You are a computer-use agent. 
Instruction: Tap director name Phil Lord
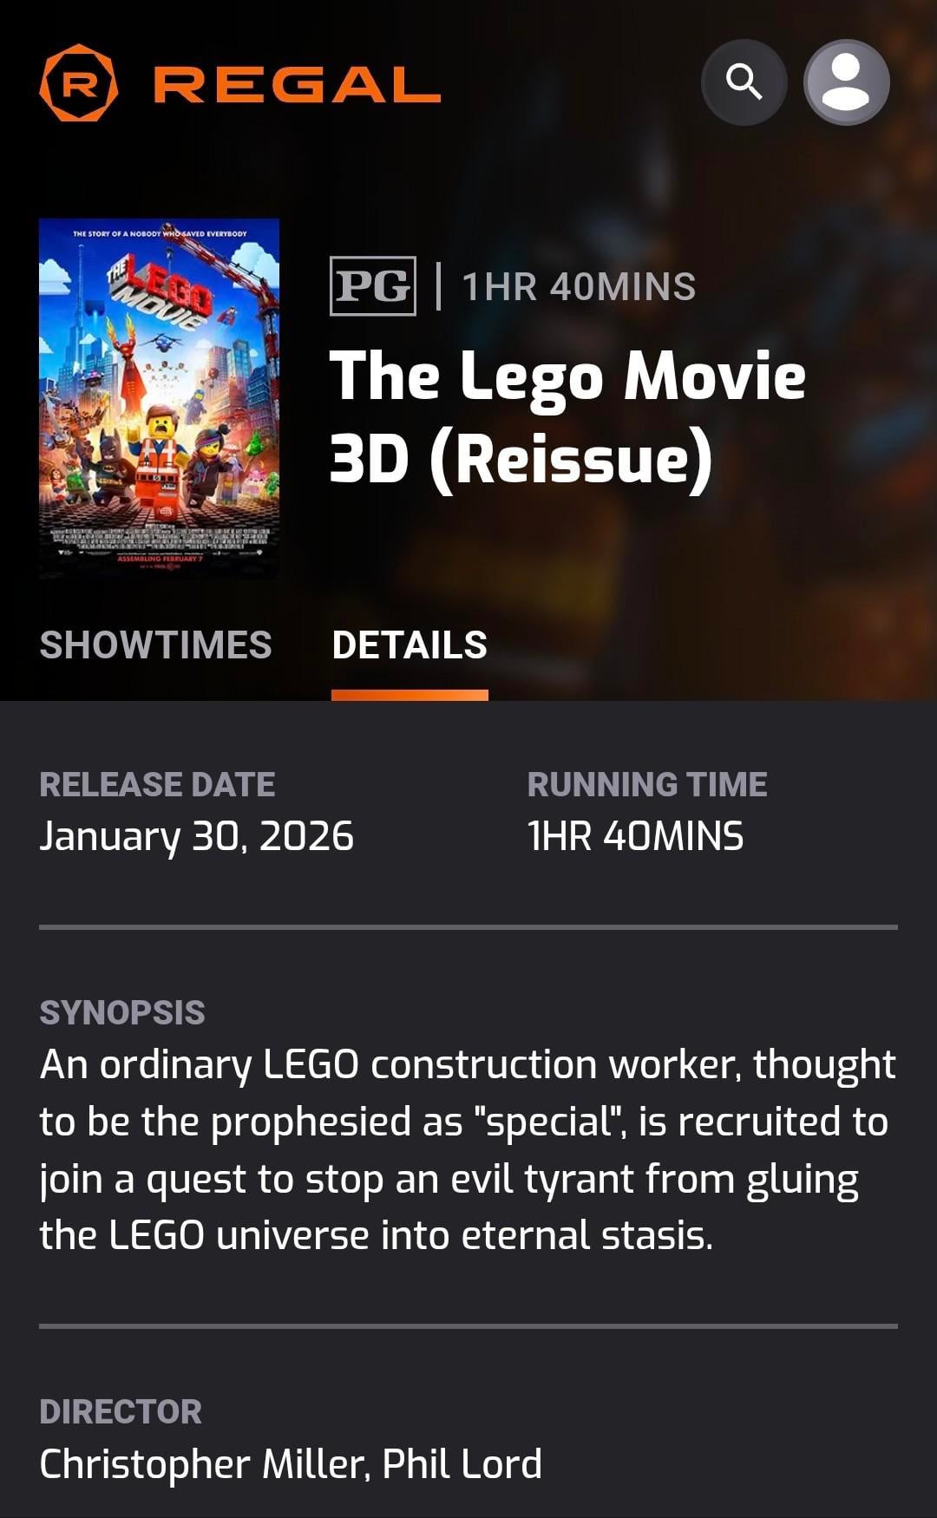coord(462,1464)
